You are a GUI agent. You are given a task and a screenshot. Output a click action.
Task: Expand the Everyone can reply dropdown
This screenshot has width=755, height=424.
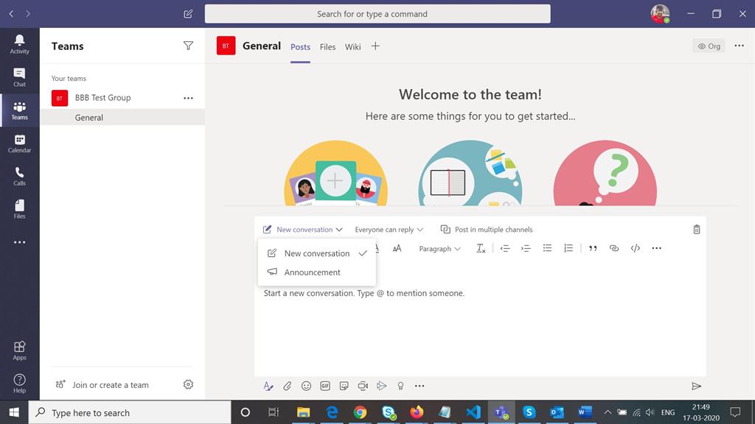point(389,229)
